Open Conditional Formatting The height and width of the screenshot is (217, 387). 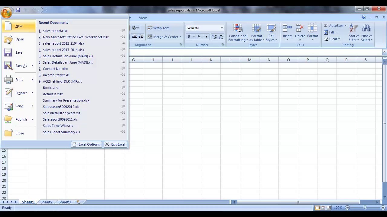238,33
